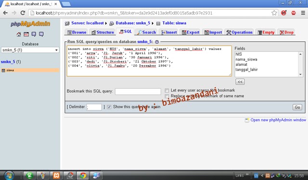
Task: Open the Insert tab
Action: pos(169,32)
